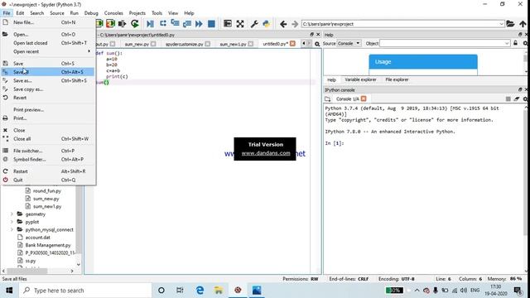Open the Source Console dropdown
This screenshot has width=530, height=298.
349,43
